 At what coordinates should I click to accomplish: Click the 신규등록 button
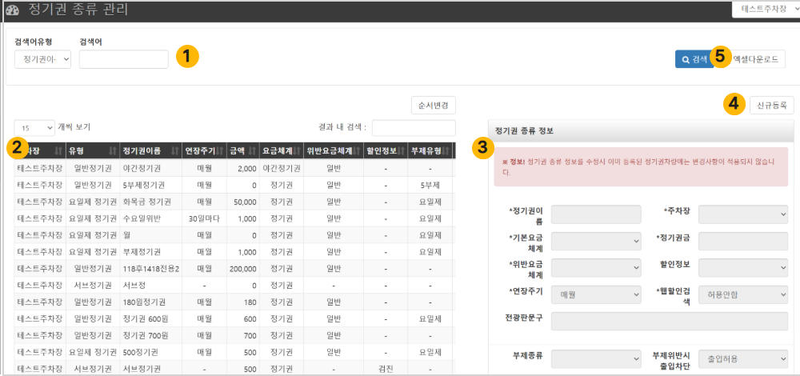771,105
